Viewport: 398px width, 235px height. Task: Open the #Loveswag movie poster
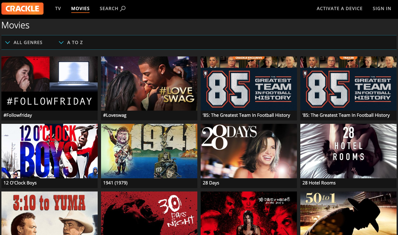(x=149, y=84)
